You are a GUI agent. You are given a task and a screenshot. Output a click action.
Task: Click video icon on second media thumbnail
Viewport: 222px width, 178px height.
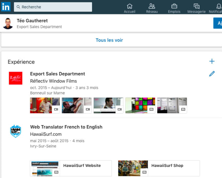(x=88, y=109)
